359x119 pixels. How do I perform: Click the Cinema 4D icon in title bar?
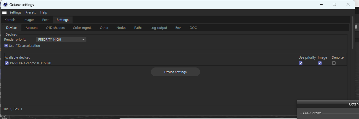(5, 4)
